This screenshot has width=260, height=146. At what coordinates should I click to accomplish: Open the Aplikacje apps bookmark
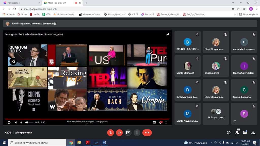tap(9, 14)
